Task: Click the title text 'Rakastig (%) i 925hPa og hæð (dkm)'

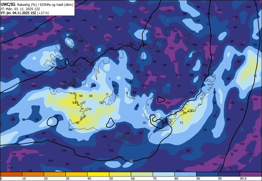Action: click(45, 5)
